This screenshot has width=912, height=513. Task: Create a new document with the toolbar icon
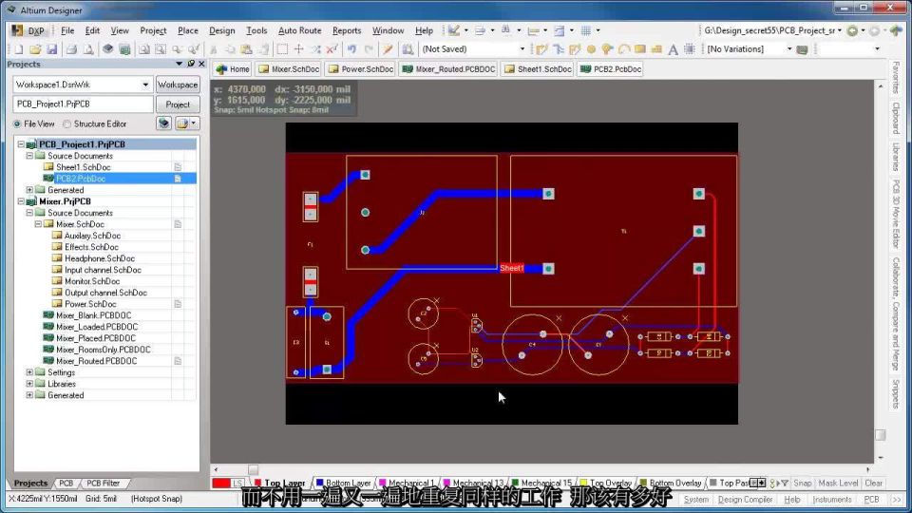tap(19, 49)
